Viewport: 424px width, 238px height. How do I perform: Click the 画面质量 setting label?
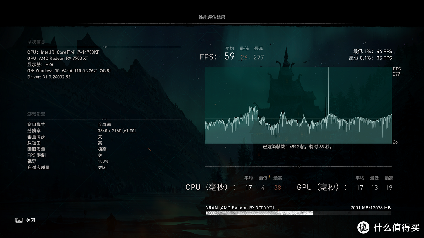[x=36, y=149]
